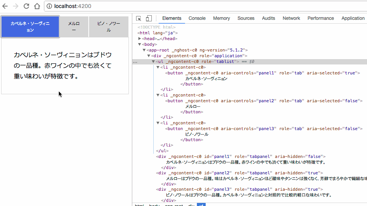367x206 pixels.
Task: Reload the page with refresh icon
Action: pos(26,6)
